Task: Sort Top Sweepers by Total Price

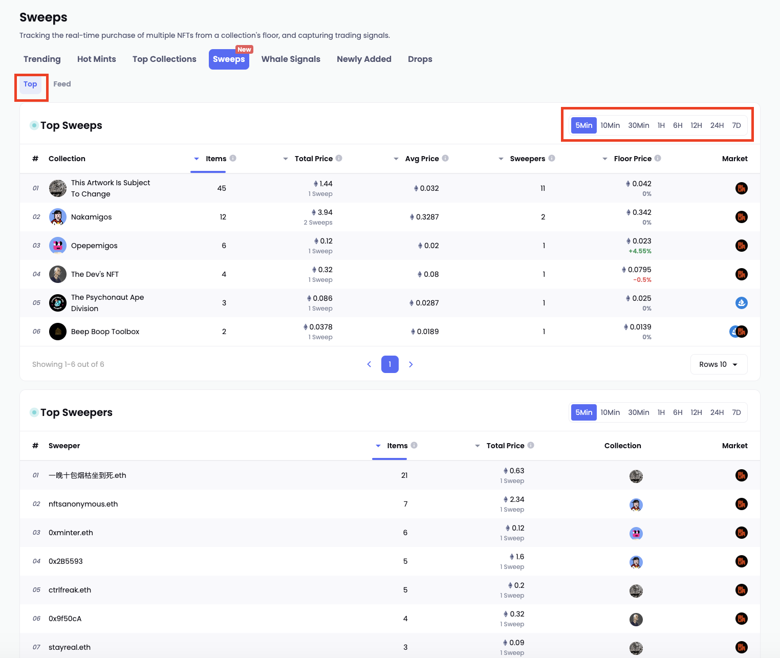Action: (x=500, y=446)
